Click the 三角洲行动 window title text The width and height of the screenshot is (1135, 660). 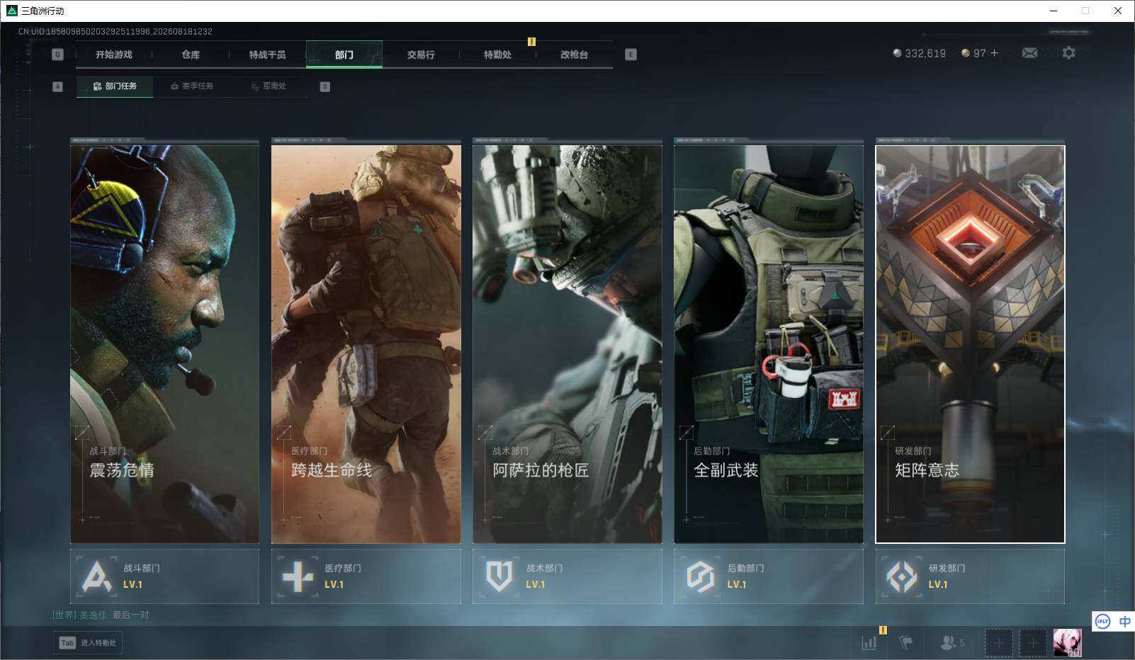point(43,11)
